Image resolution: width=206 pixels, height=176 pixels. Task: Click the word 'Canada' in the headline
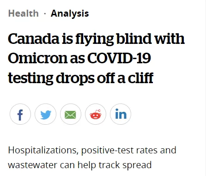[34, 39]
